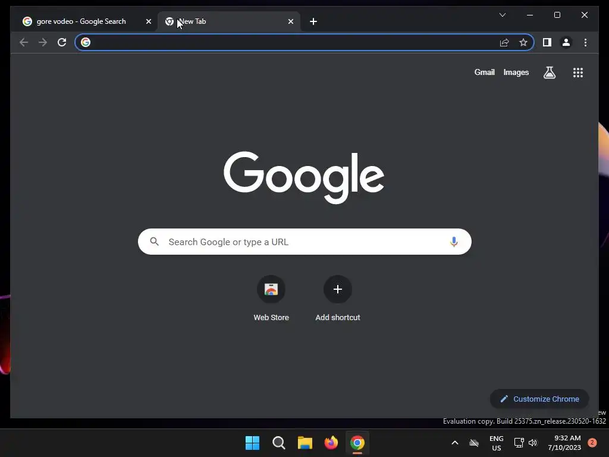Click the magnifier icon in search box

coord(154,242)
